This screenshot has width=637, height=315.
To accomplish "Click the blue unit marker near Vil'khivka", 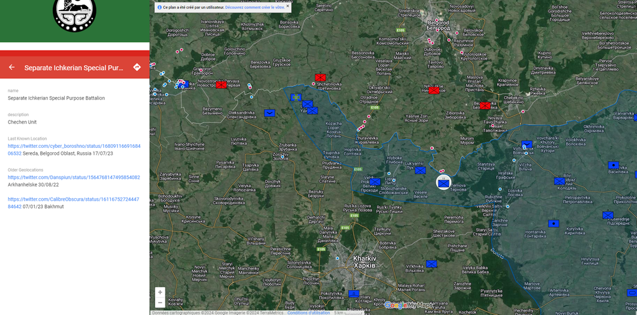I will [431, 263].
